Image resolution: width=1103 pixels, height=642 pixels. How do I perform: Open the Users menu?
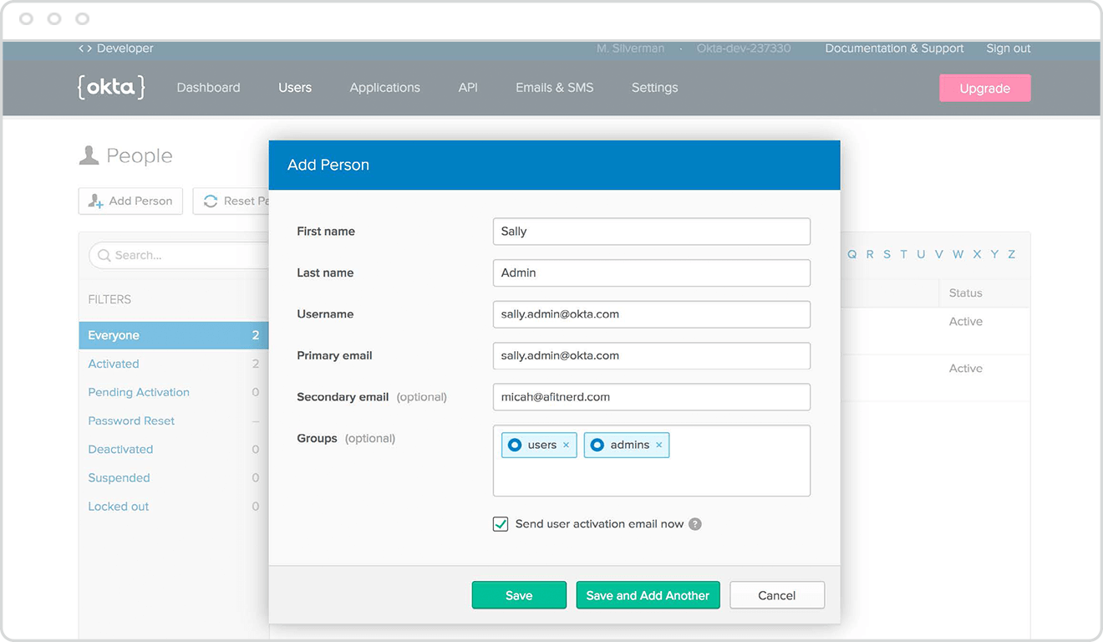294,88
